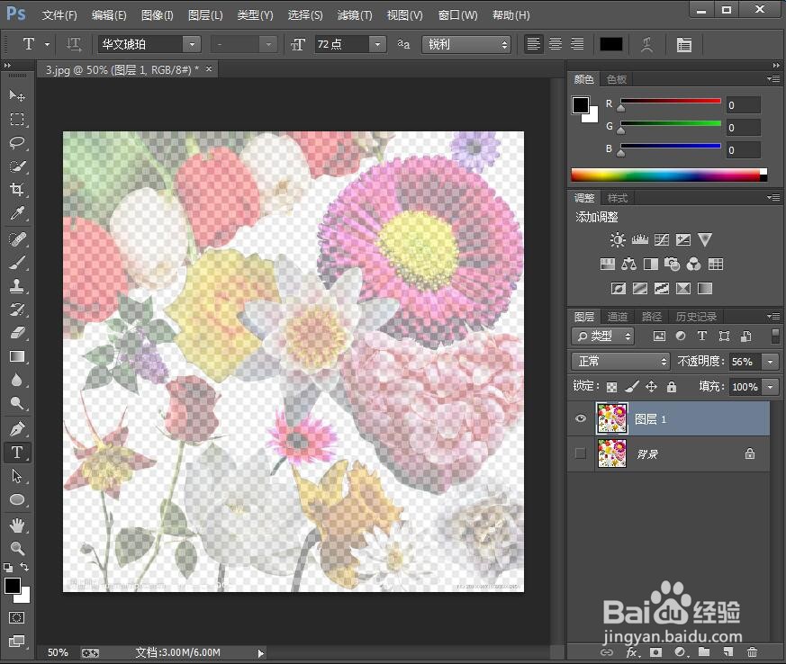Switch to the 历史记录 tab
The image size is (786, 664).
[696, 317]
